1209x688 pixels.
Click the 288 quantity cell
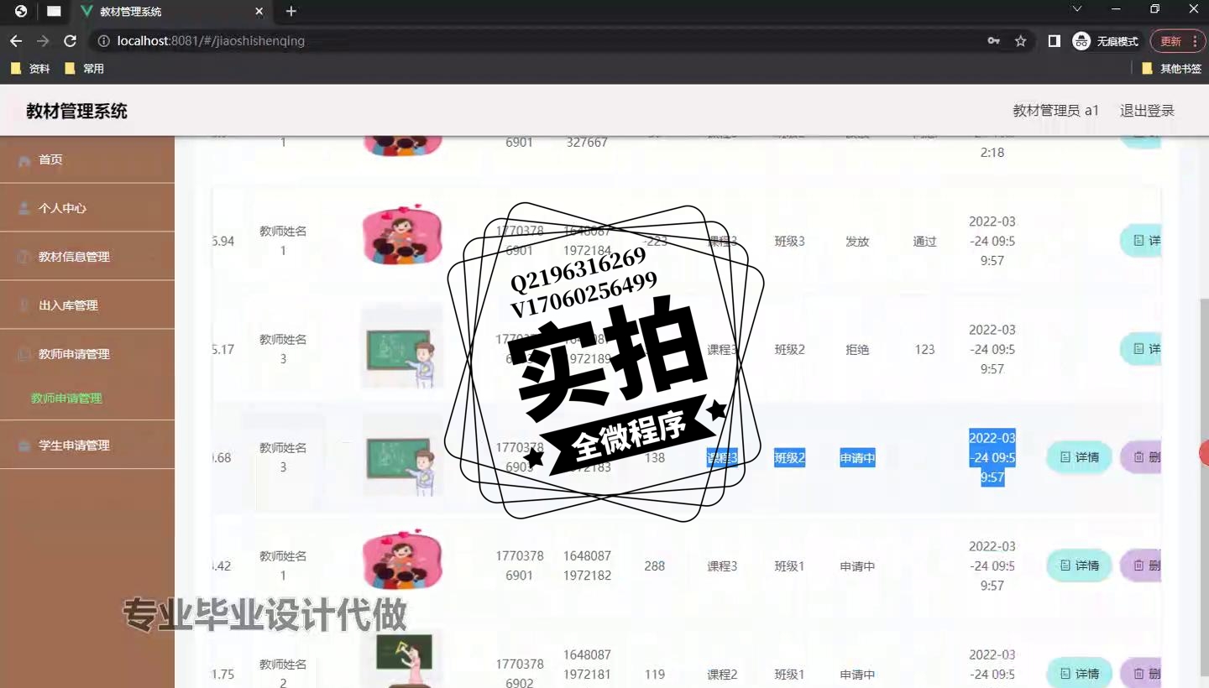tap(655, 566)
